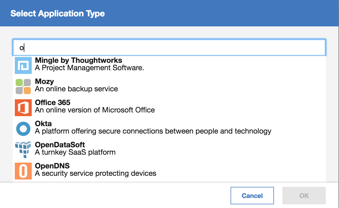
Task: Click the search text input field
Action: (169, 46)
